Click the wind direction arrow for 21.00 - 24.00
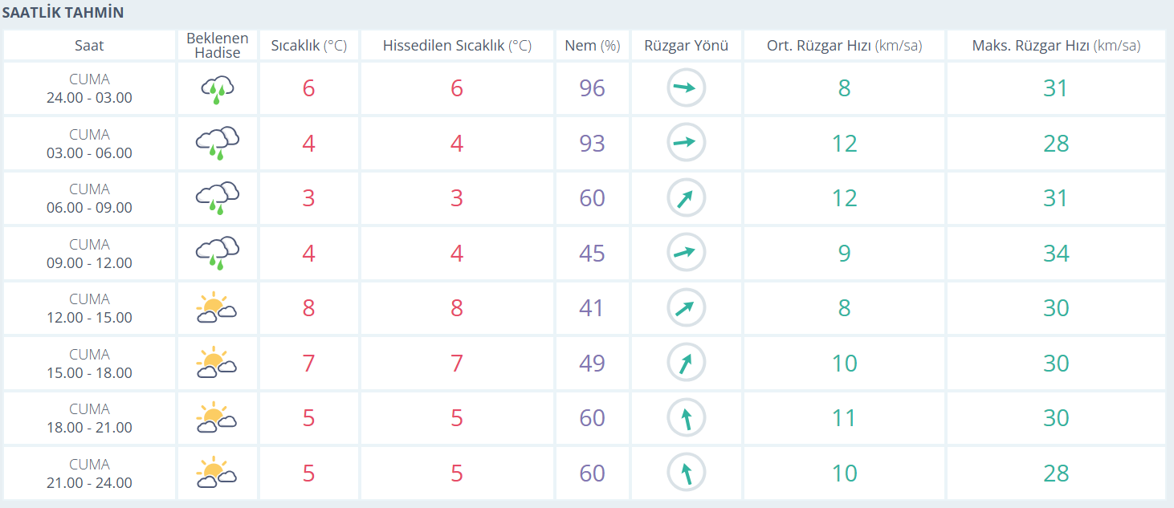1174x508 pixels. pyautogui.click(x=686, y=473)
